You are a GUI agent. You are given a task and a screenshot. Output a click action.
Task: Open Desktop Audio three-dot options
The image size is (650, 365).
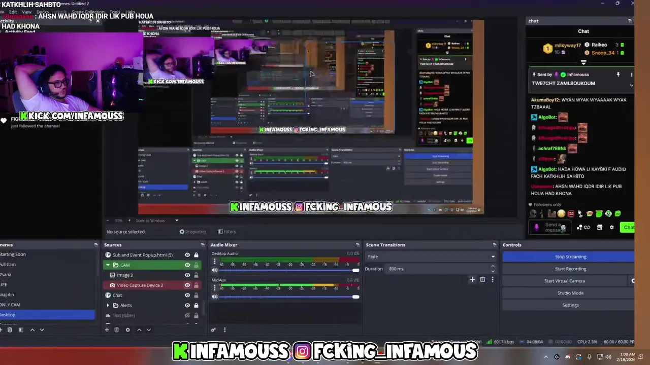coord(214,262)
